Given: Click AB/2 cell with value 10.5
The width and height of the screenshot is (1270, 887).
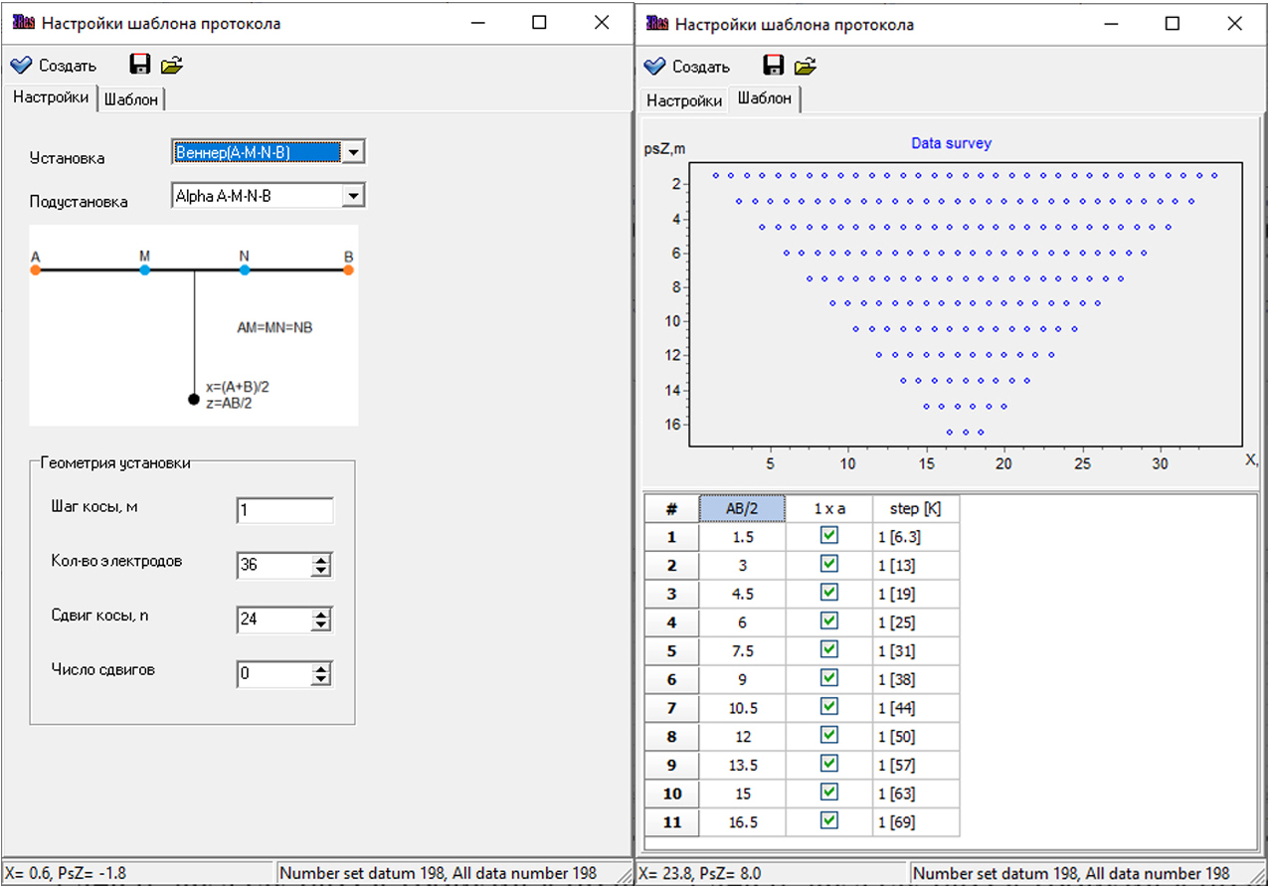Looking at the screenshot, I should point(742,708).
